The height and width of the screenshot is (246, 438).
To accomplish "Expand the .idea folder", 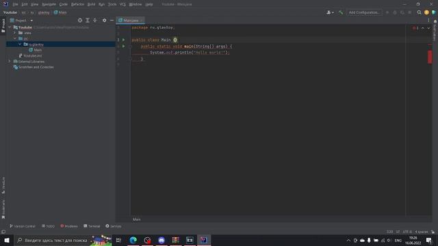I will point(15,33).
